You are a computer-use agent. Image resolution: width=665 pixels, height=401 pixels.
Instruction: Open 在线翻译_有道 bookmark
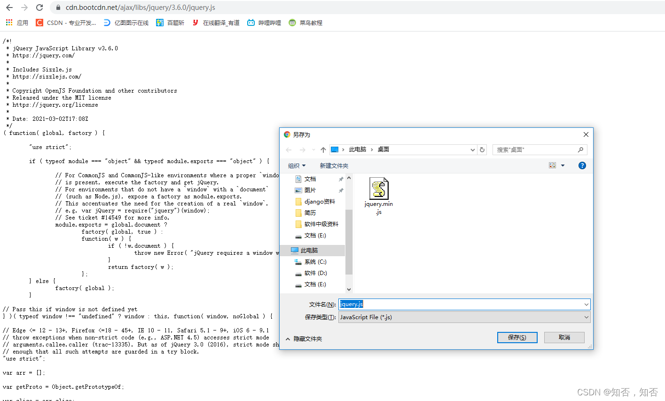click(216, 23)
